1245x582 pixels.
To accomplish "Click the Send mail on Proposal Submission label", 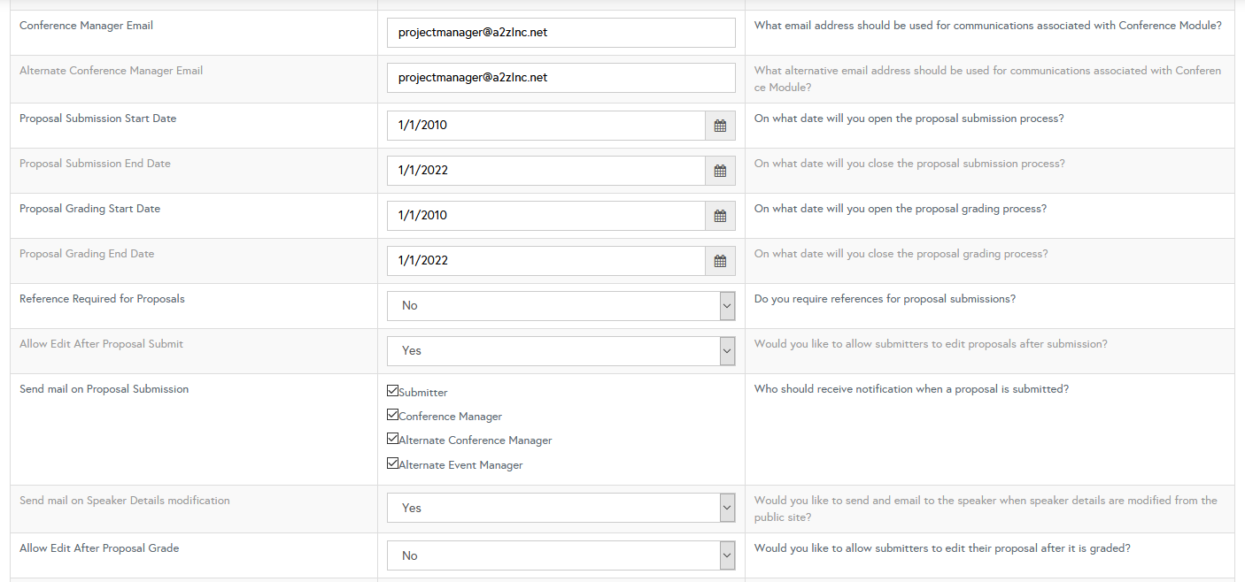I will coord(104,389).
